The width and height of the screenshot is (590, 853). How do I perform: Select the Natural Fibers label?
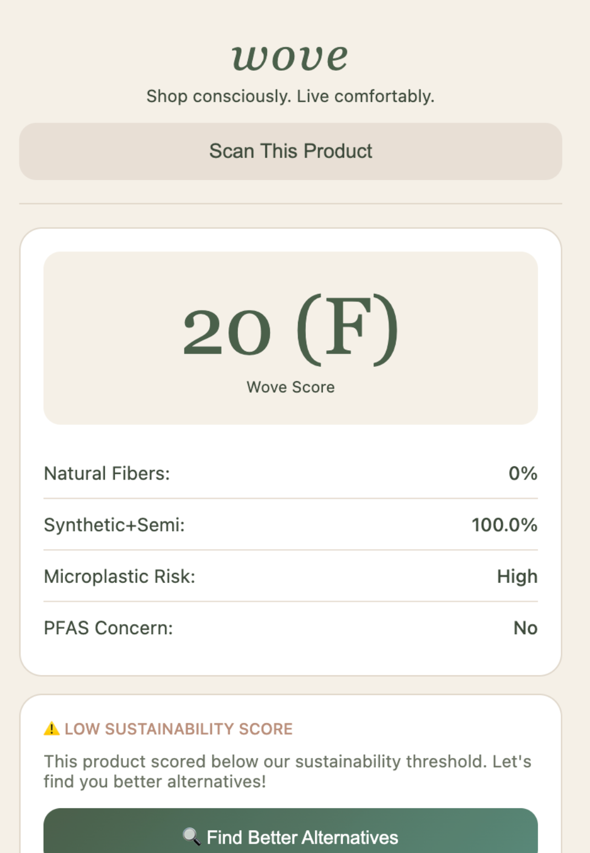[x=107, y=473]
